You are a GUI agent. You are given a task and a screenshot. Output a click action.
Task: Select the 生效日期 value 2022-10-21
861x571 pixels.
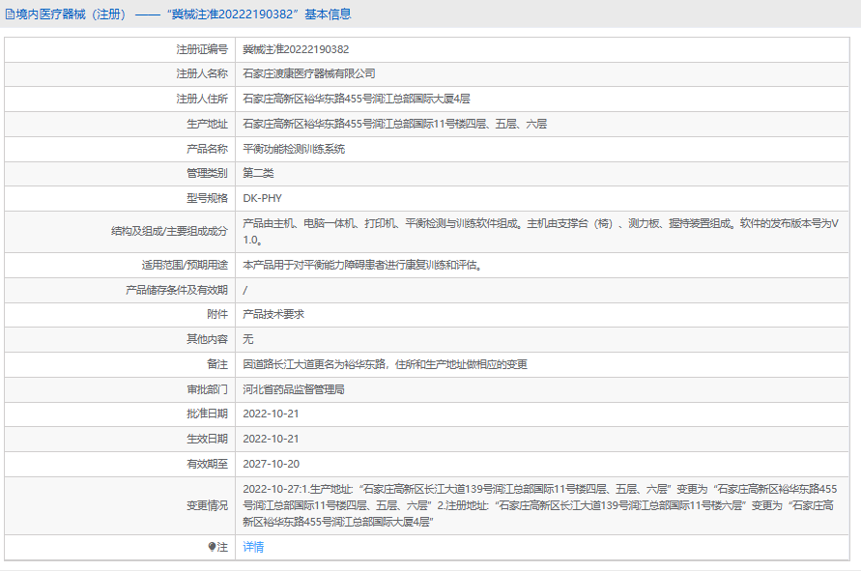pos(272,440)
